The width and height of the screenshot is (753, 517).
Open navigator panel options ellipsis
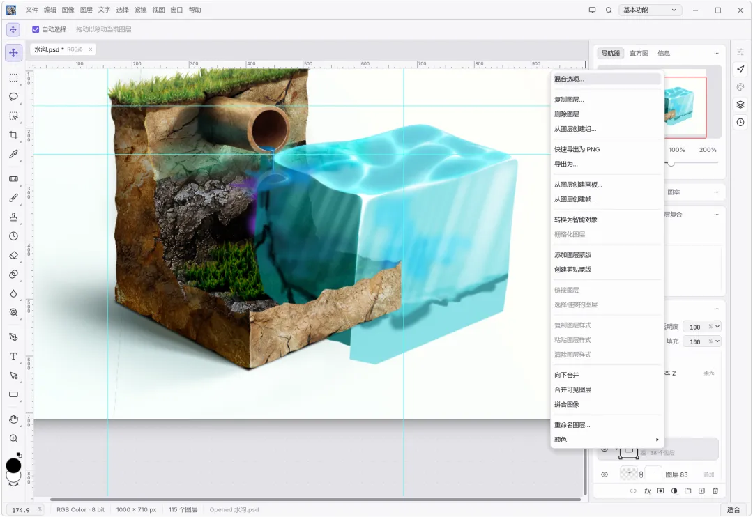coord(716,53)
